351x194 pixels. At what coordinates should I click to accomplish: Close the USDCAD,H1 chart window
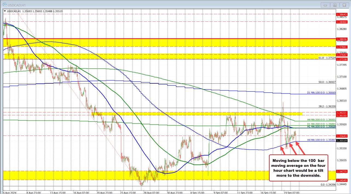[x=344, y=5]
